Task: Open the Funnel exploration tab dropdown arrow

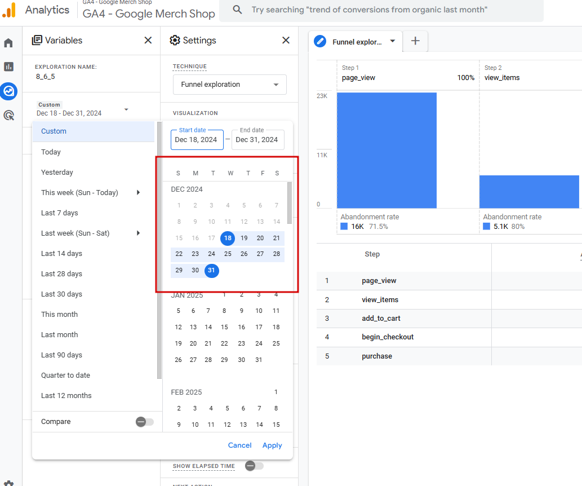Action: (x=392, y=41)
